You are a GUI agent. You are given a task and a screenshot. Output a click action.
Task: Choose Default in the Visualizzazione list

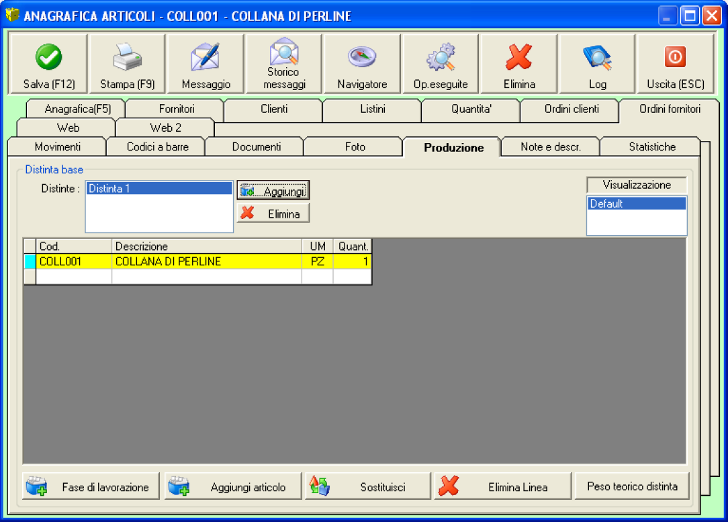636,204
